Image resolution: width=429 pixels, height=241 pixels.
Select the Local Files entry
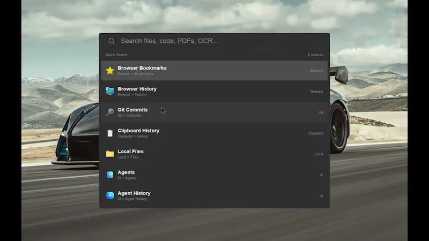click(214, 154)
